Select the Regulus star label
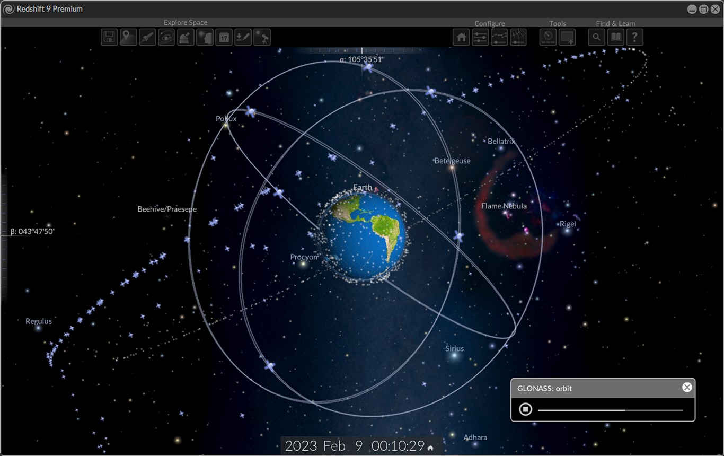 pyautogui.click(x=39, y=321)
